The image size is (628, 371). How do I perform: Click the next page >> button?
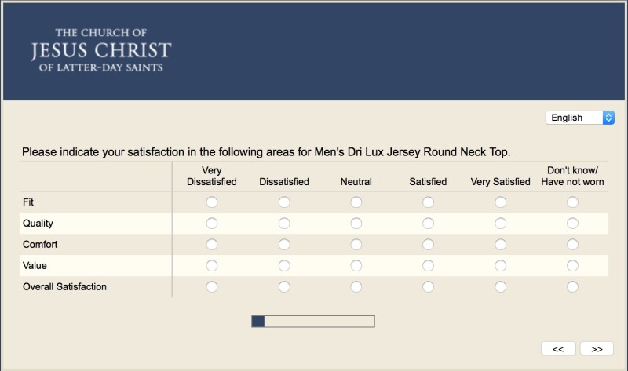coord(597,349)
